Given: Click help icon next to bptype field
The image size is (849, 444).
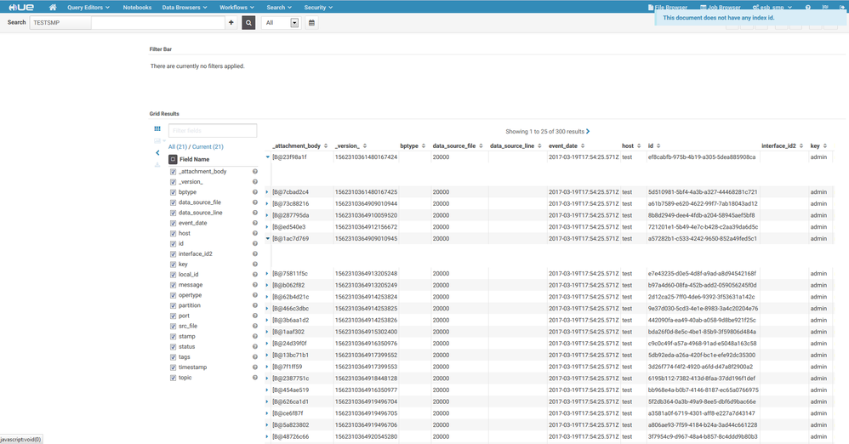Looking at the screenshot, I should coord(254,192).
